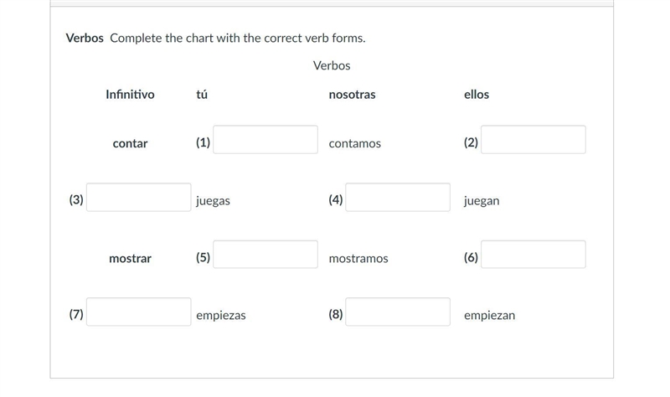Click the Infinitivo column header

coord(130,95)
